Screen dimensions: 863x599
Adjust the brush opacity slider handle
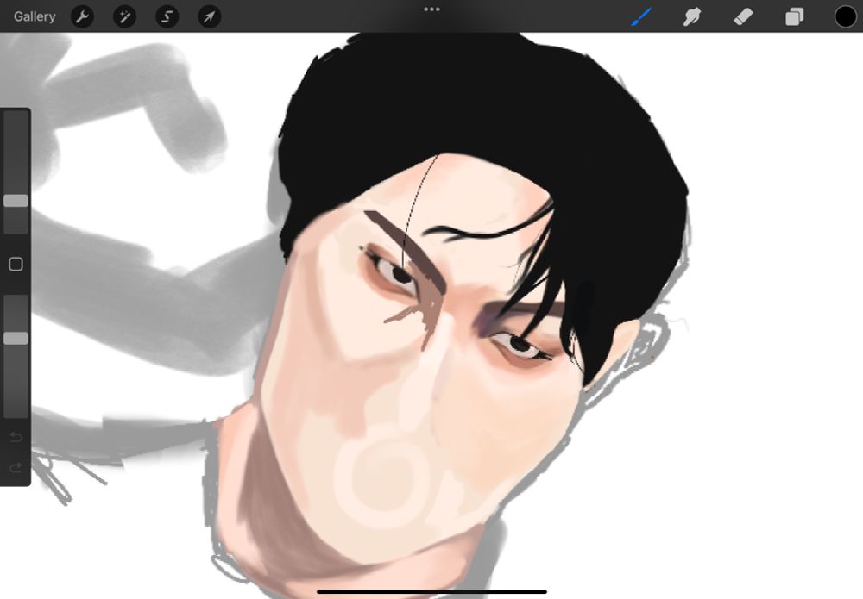click(x=16, y=339)
